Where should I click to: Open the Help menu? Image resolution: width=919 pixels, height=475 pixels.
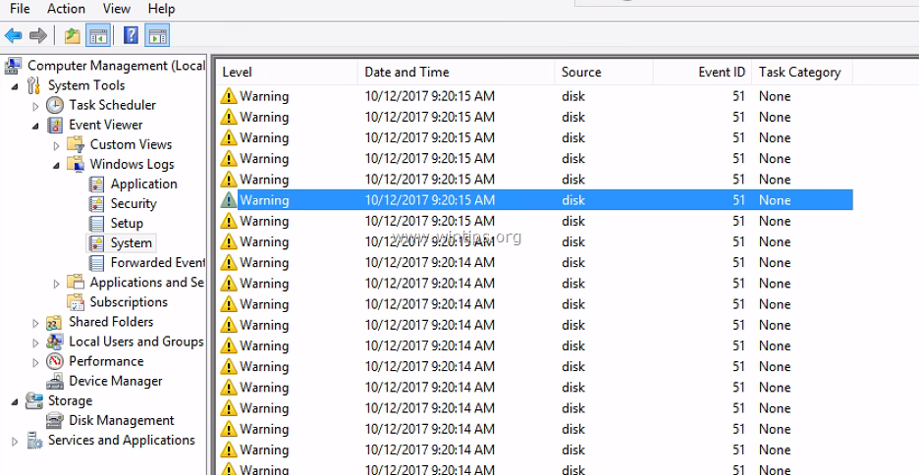[161, 9]
